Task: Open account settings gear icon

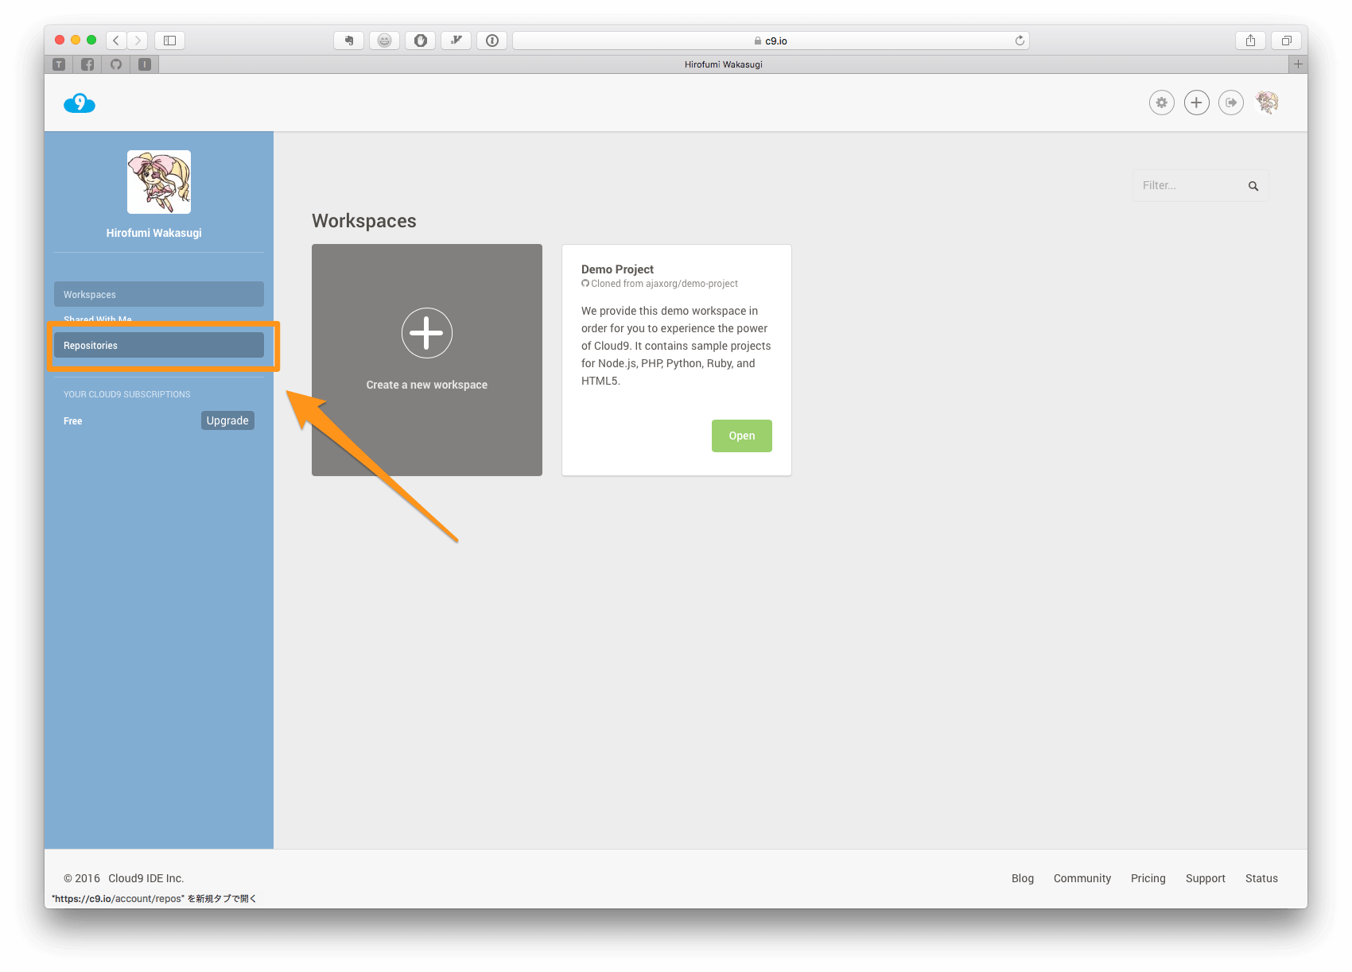Action: tap(1162, 103)
